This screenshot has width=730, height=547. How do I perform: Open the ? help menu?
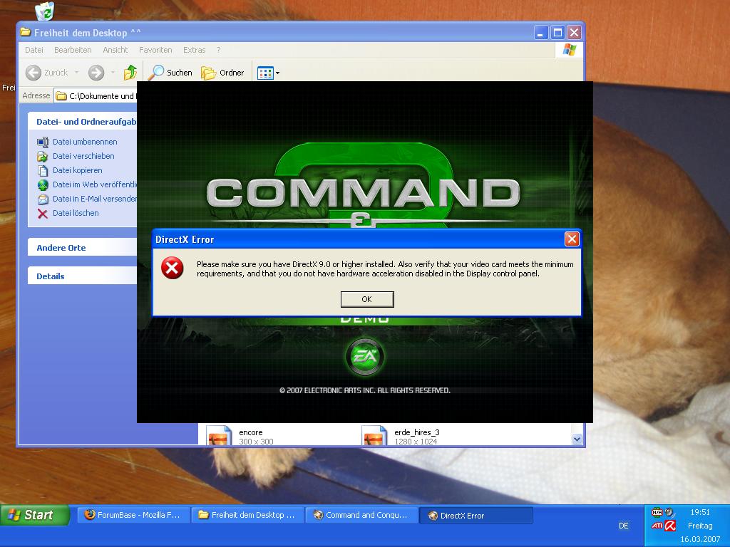(x=218, y=50)
